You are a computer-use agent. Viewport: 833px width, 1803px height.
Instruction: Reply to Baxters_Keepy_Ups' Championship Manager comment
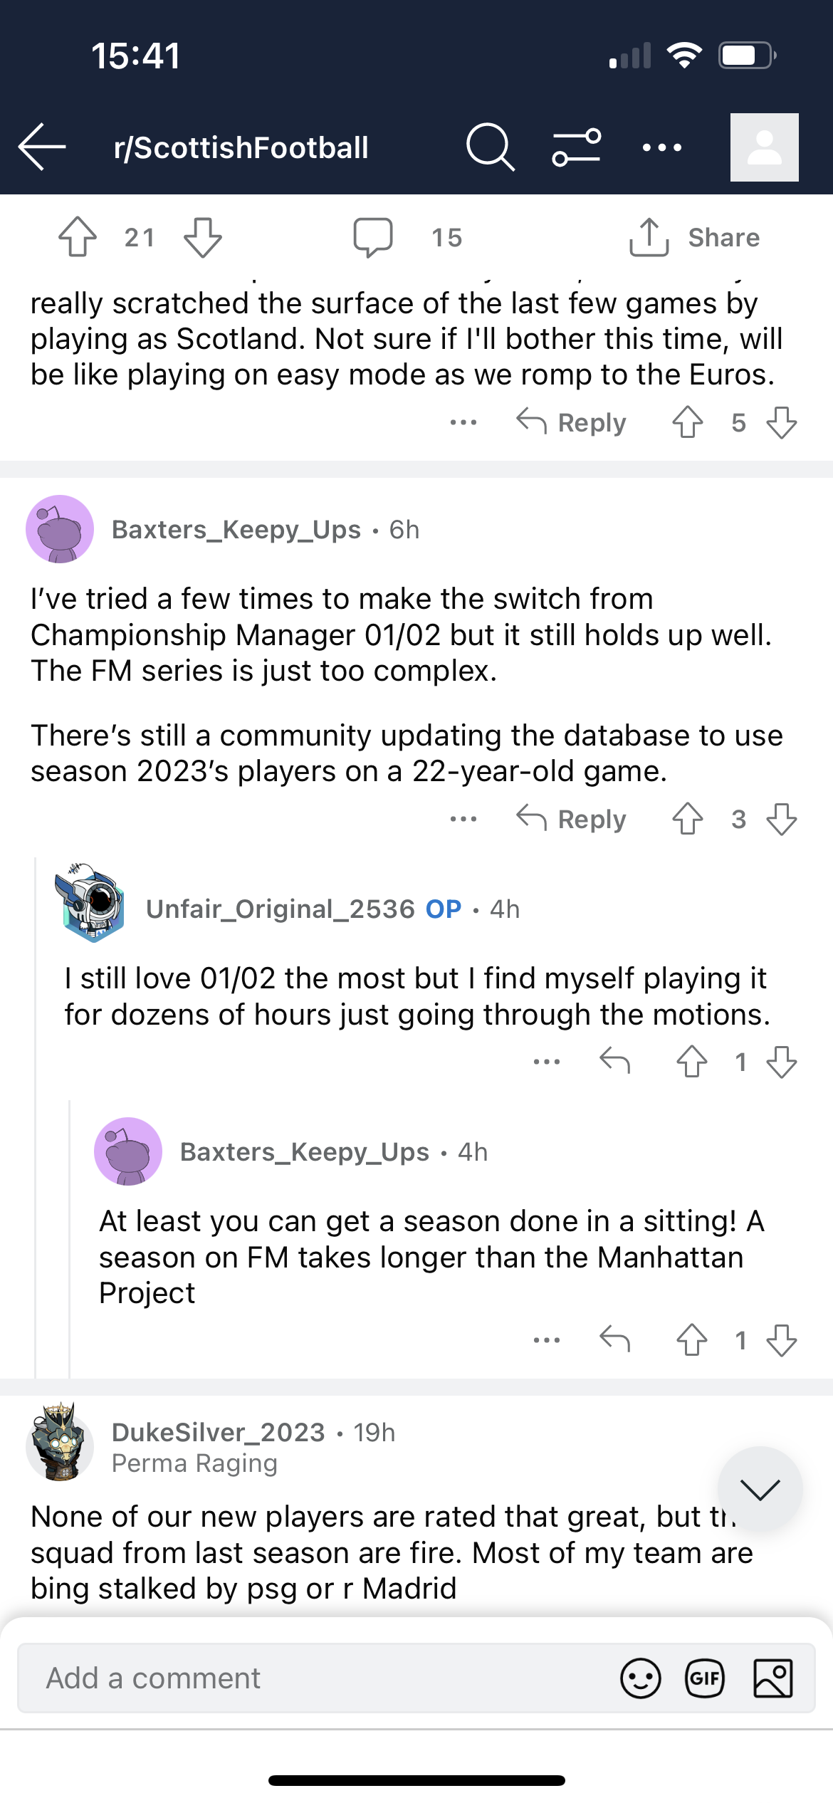click(571, 819)
